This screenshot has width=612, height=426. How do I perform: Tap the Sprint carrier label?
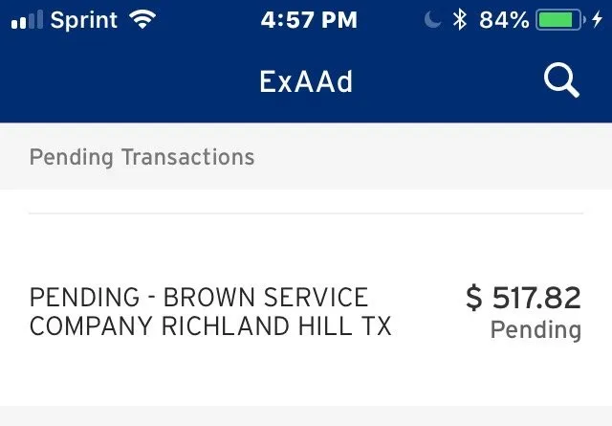coord(83,19)
